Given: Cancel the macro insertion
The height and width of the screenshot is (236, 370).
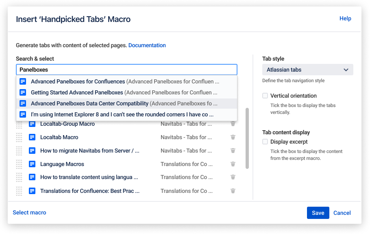Looking at the screenshot, I should [x=342, y=213].
